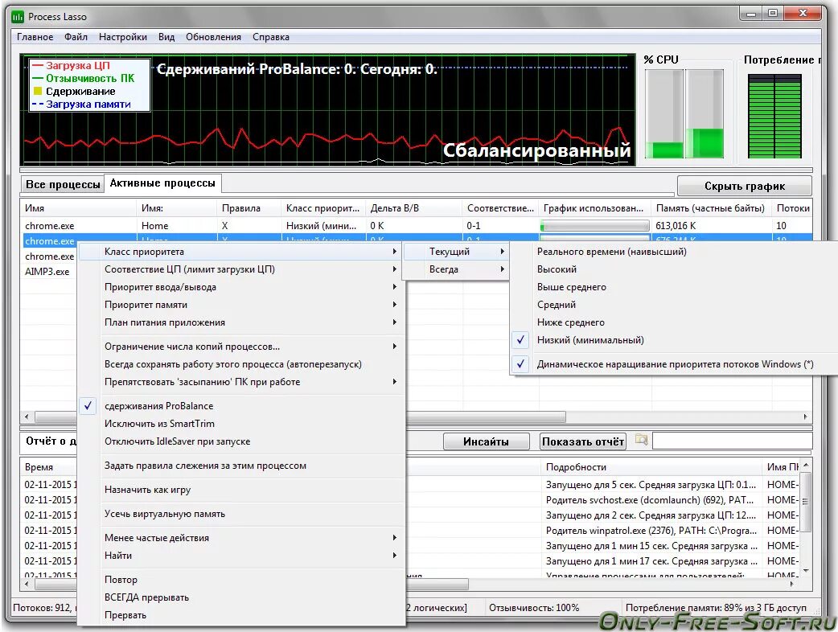The height and width of the screenshot is (632, 838).
Task: Click chrome.exe usage progress bar
Action: 594,225
